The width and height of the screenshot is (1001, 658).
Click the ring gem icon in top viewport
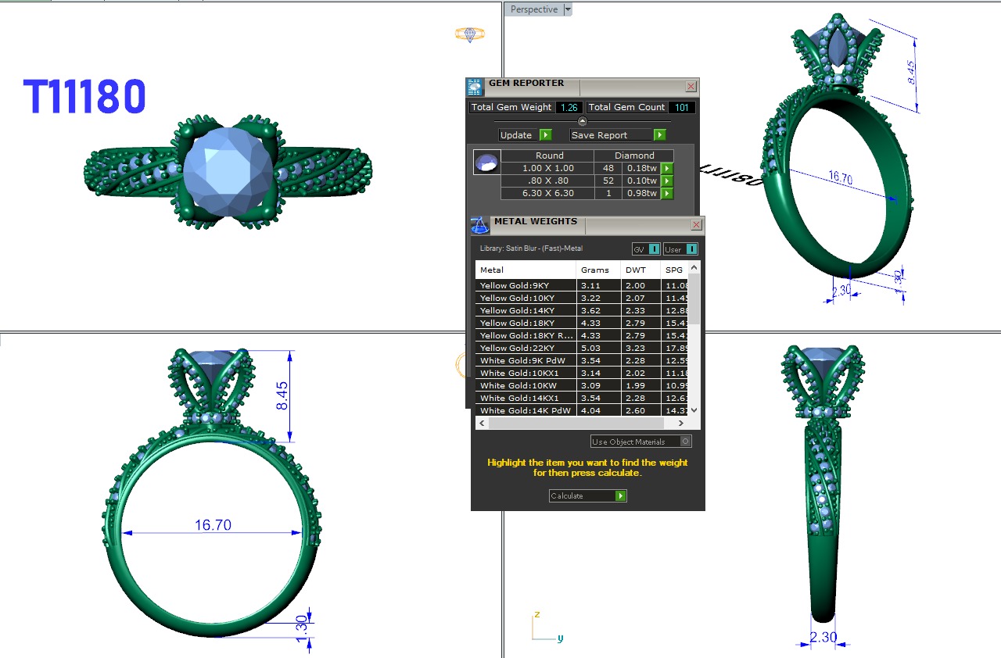pyautogui.click(x=469, y=34)
